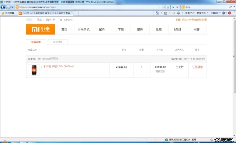Click the orange Xiaomi MI logo
Screen dimensions: 236x143
tap(41, 29)
